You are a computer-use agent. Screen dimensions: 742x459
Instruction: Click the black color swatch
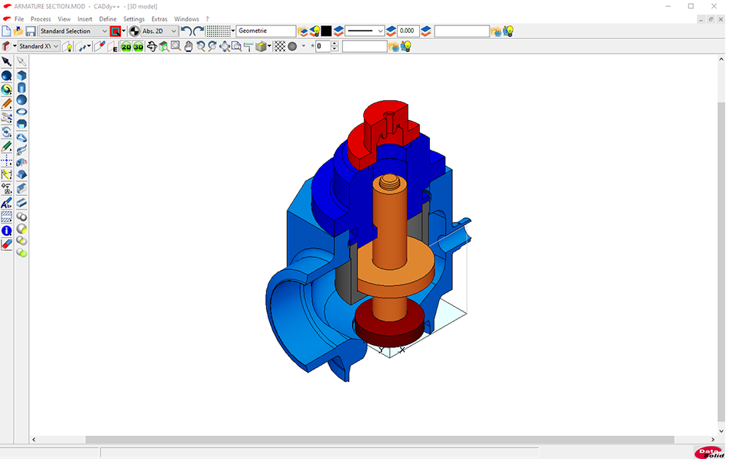click(326, 31)
